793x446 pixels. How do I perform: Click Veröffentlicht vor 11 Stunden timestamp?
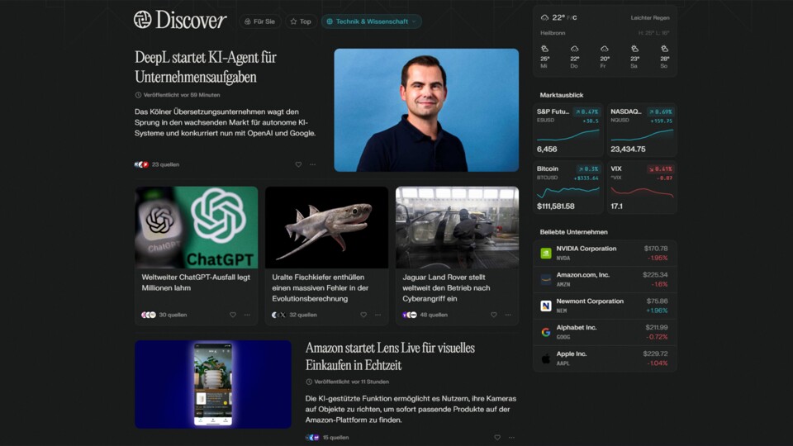click(348, 382)
